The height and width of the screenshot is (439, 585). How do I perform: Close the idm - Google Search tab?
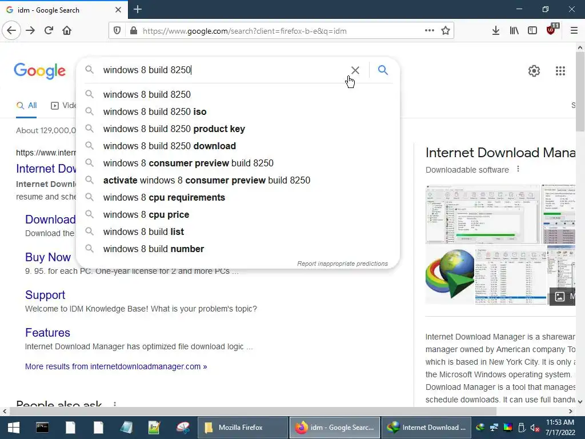coord(118,10)
